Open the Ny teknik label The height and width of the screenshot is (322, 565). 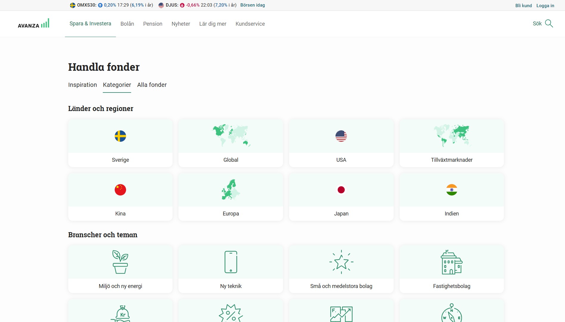pos(231,286)
